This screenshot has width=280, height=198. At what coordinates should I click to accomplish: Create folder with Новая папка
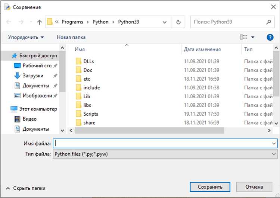(x=71, y=37)
